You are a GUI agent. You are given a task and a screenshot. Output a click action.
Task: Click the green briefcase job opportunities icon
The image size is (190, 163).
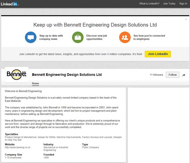[x=78, y=37]
